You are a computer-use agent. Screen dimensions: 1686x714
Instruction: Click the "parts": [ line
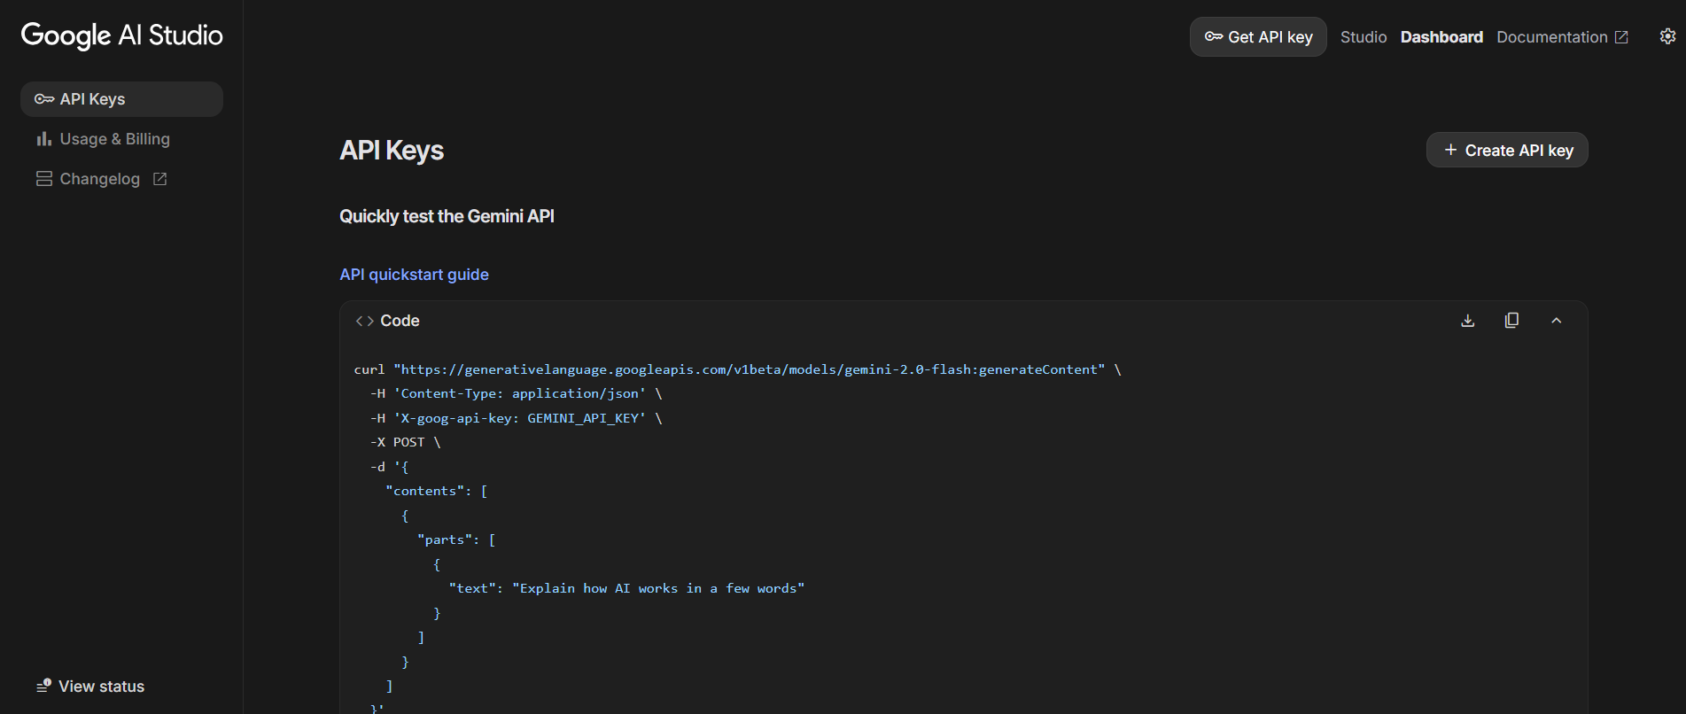pyautogui.click(x=456, y=539)
